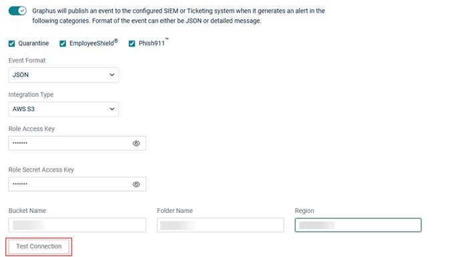Click into the Folder Name field

point(220,225)
